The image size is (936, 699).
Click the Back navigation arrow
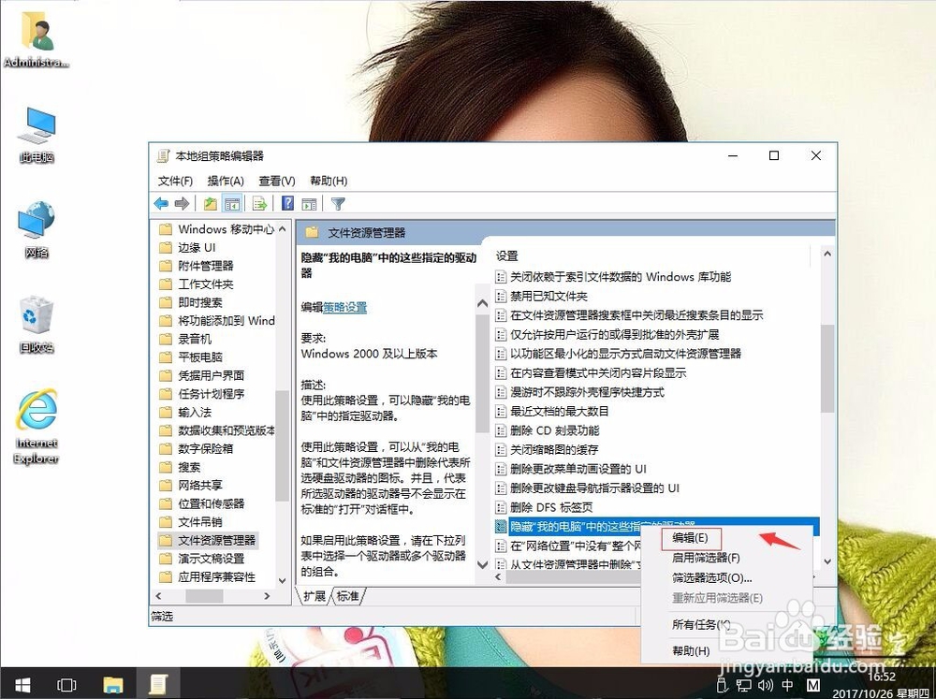(x=161, y=204)
